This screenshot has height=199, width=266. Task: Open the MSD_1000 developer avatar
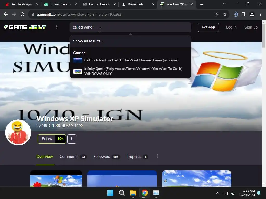tap(18, 132)
